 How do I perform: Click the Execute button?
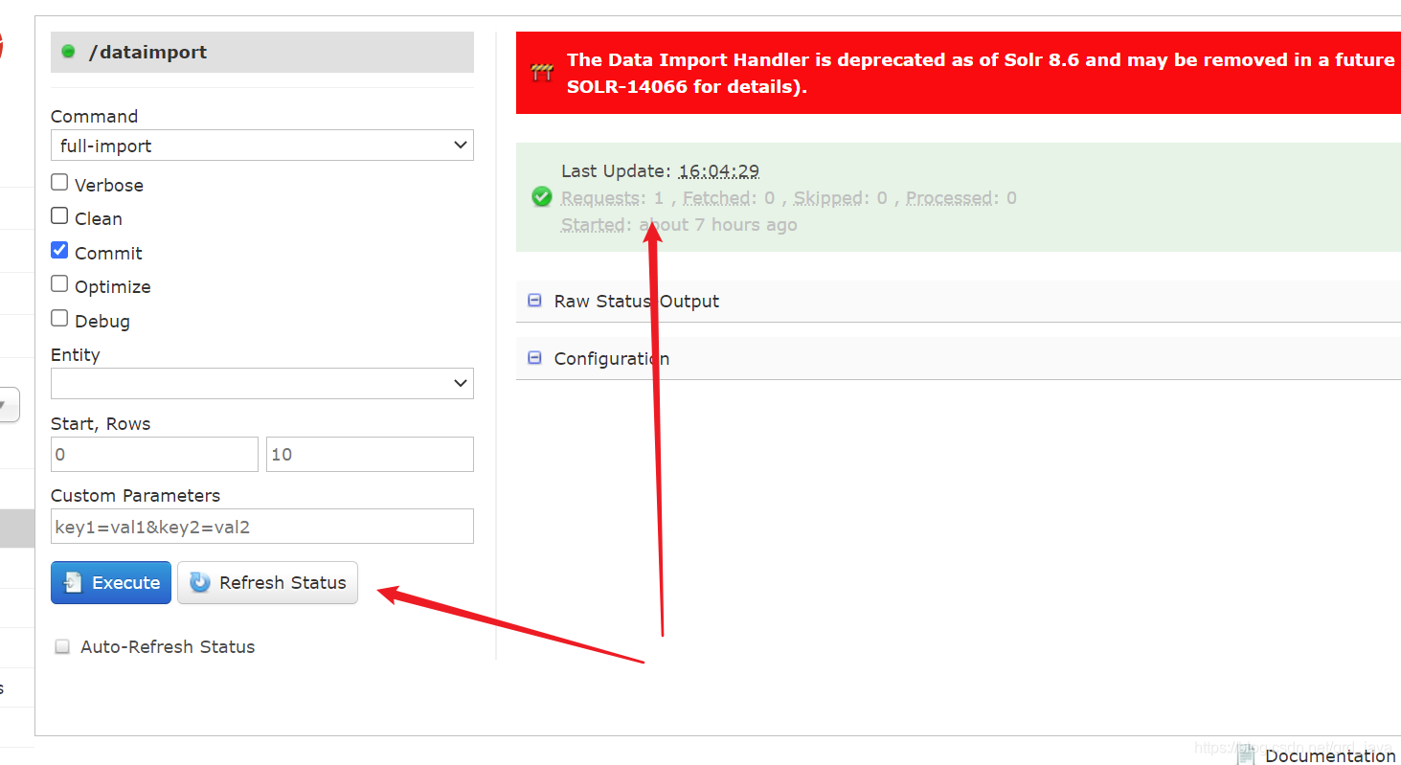tap(111, 582)
